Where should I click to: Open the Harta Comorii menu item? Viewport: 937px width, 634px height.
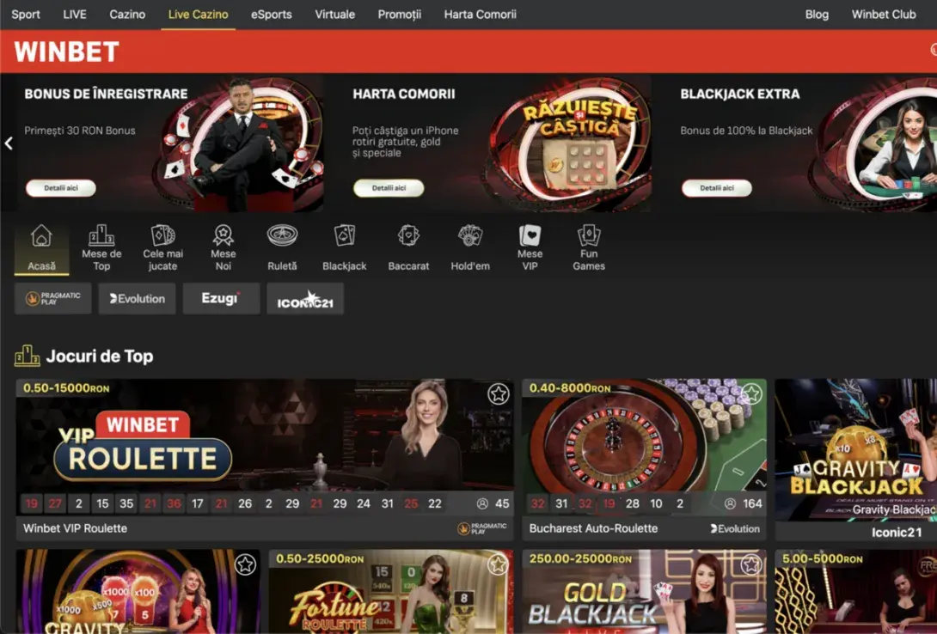click(480, 15)
